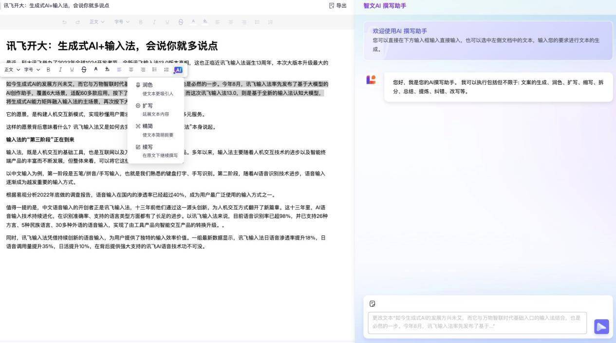Click the send message arrow icon
616x343 pixels.
point(601,326)
